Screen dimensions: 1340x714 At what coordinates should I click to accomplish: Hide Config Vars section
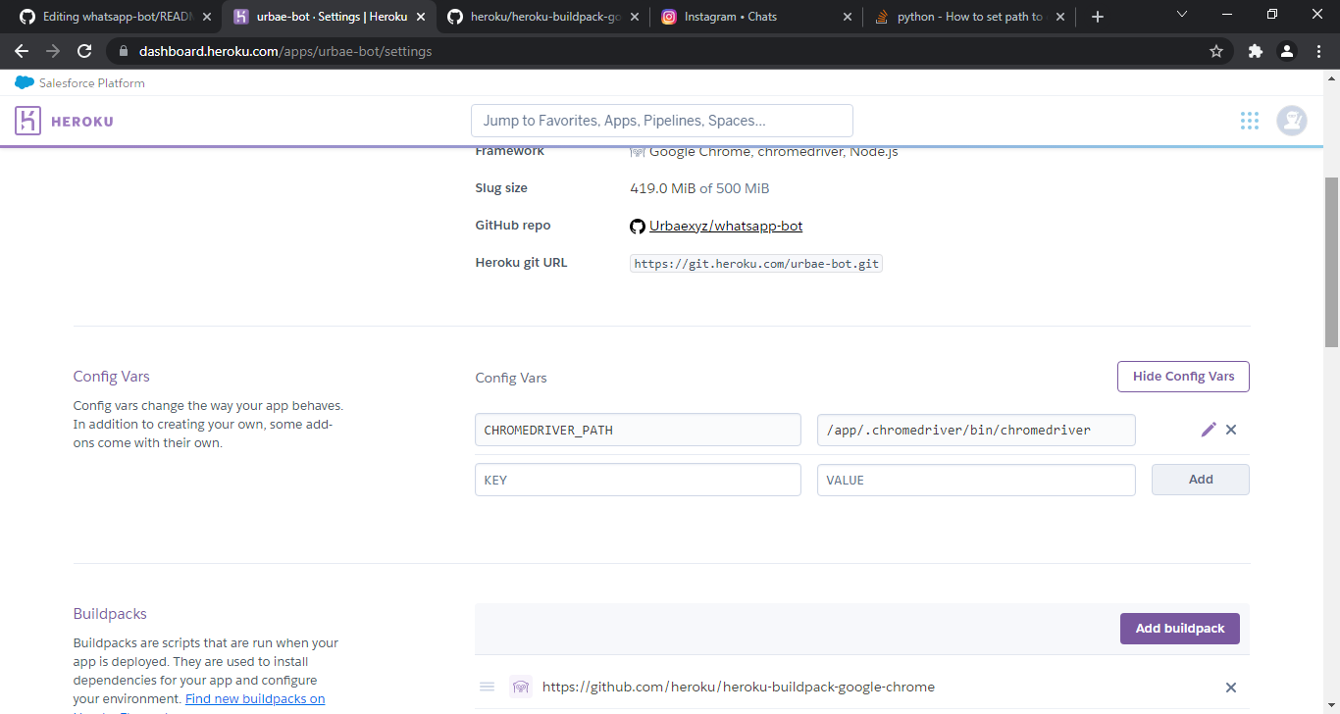coord(1182,377)
